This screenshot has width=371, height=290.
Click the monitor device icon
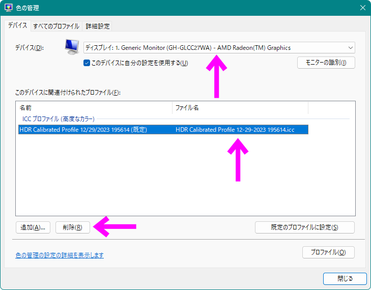tap(72, 47)
